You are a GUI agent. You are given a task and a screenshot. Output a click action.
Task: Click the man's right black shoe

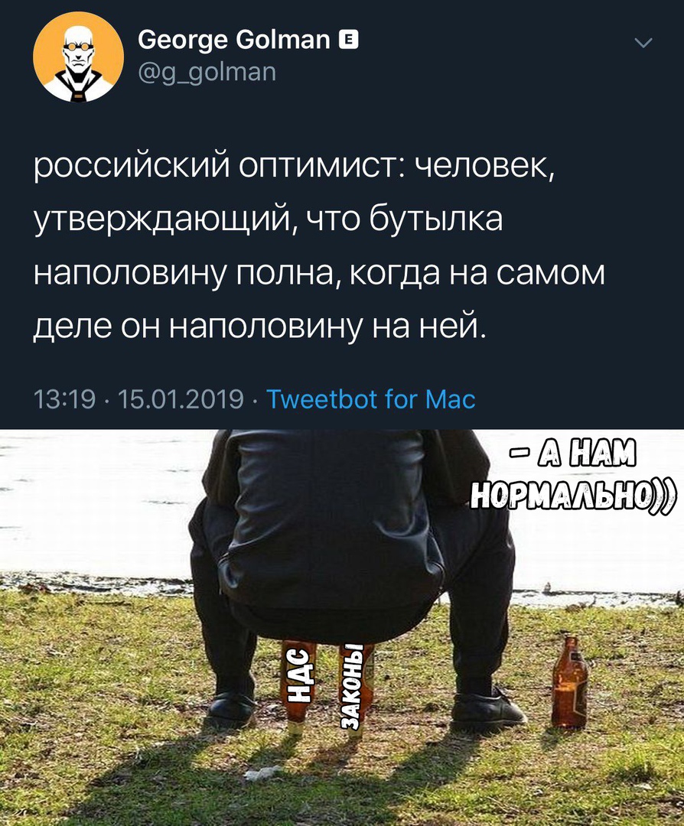coord(488,707)
